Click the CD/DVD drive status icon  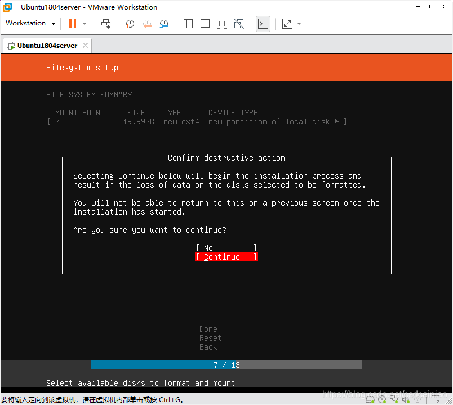pos(382,400)
